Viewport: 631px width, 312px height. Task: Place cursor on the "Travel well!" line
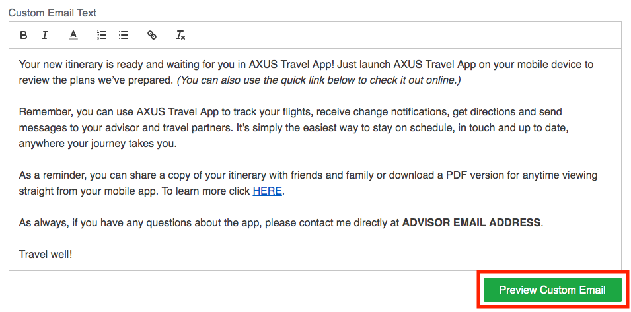pos(46,254)
